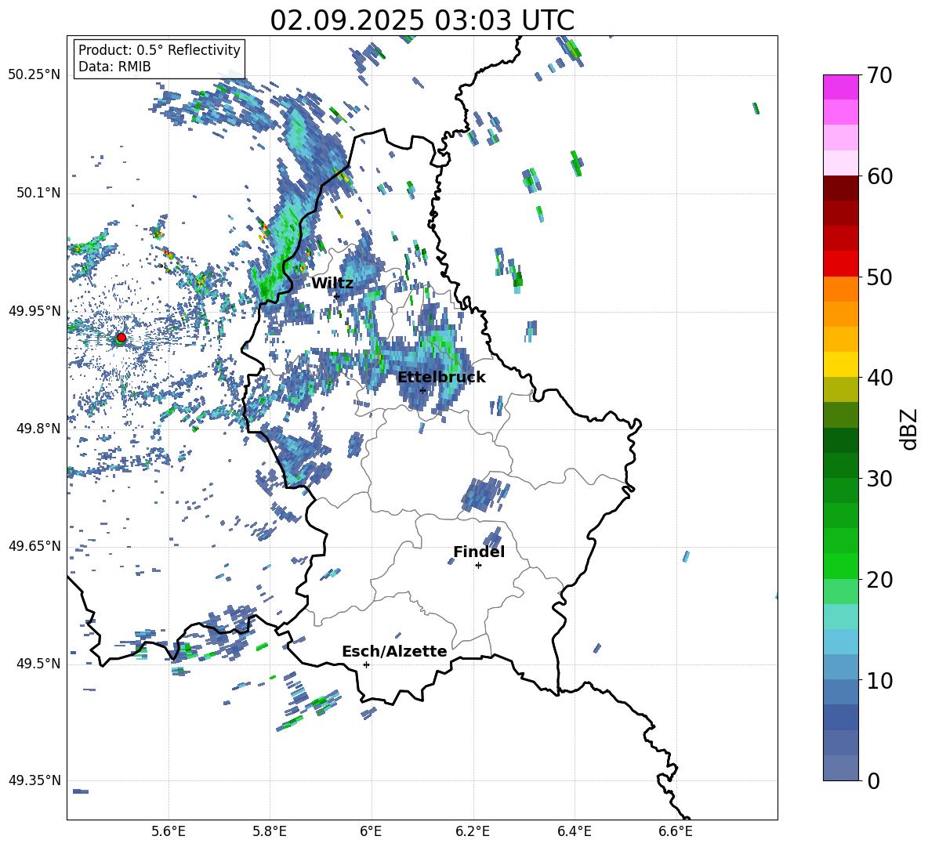The height and width of the screenshot is (847, 928).
Task: Click the olive swatch just below 40
Action: tap(841, 389)
